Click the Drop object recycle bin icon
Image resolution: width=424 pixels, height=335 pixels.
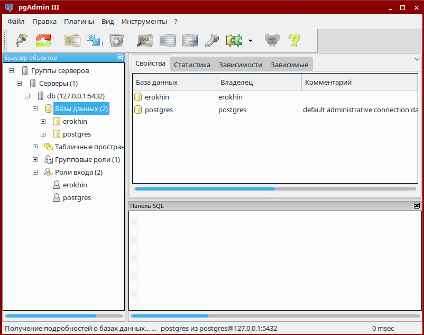point(116,41)
